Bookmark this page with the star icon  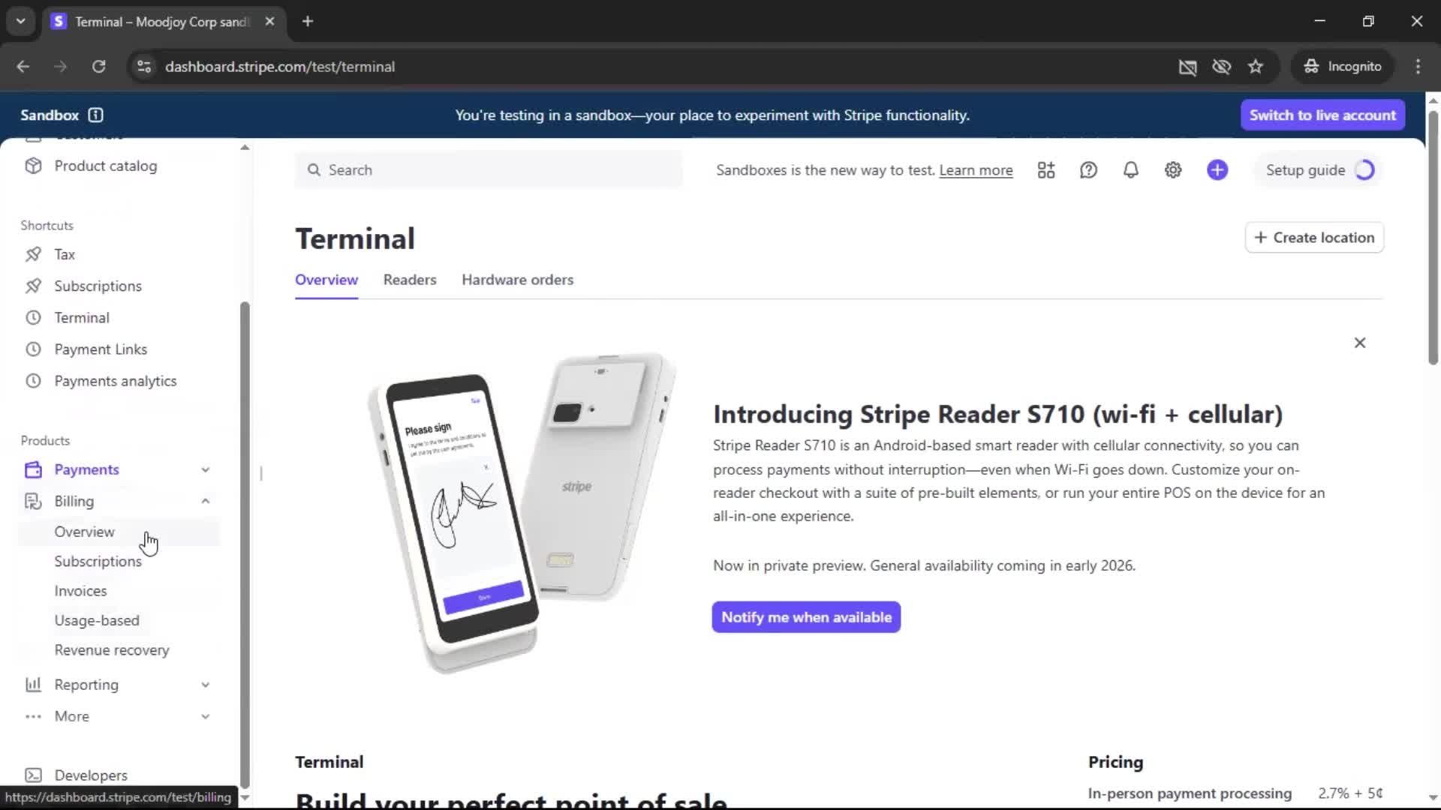click(x=1256, y=67)
